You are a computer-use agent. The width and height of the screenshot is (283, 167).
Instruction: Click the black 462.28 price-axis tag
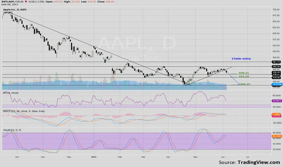click(276, 66)
